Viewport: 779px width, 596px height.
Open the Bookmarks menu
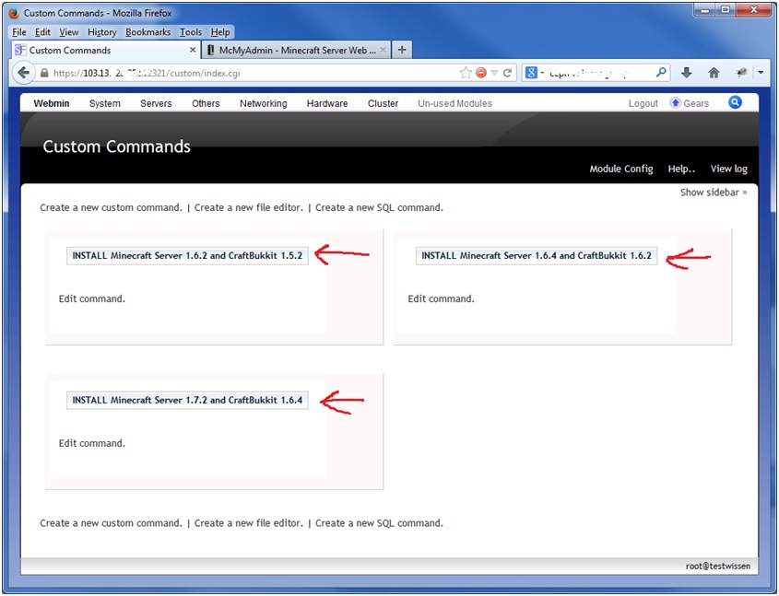point(148,32)
